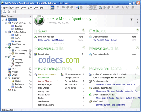Collapse the My Phone root node

point(3,20)
